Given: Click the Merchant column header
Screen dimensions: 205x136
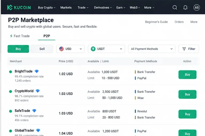Looking at the screenshot, I should pyautogui.click(x=16, y=61).
